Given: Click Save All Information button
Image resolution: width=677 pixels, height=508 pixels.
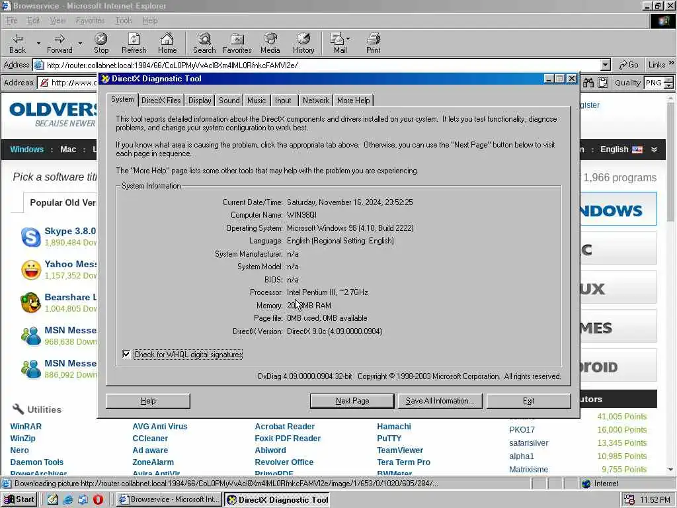Looking at the screenshot, I should point(440,401).
